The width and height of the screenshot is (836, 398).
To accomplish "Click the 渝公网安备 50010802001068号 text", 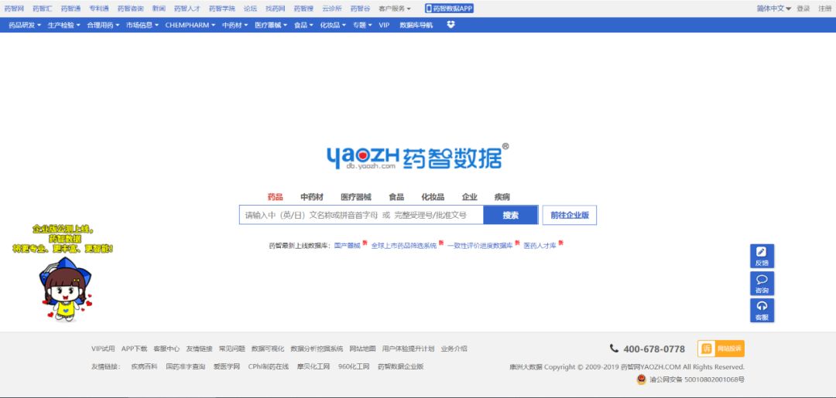I will pyautogui.click(x=697, y=380).
